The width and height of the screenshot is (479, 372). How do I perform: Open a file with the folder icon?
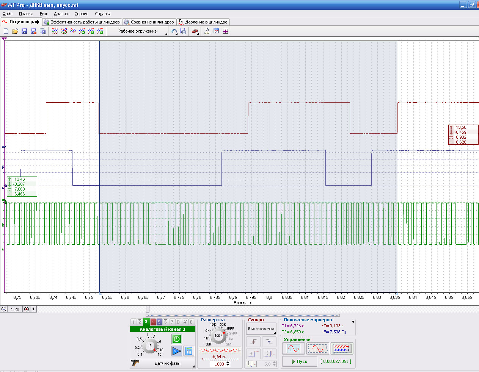click(x=15, y=31)
